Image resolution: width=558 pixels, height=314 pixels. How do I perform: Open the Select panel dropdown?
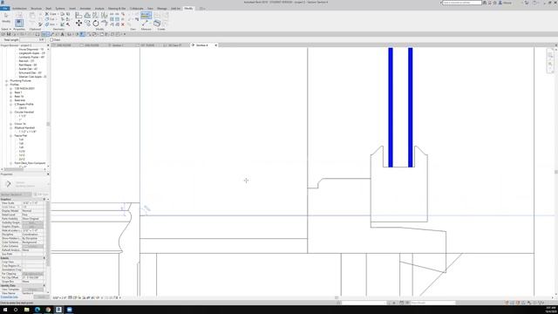[6, 29]
